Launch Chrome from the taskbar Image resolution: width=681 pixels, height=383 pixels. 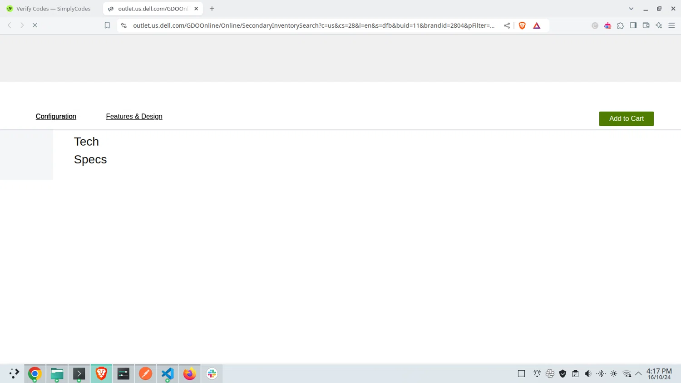tap(35, 373)
